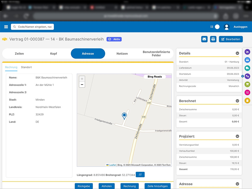This screenshot has height=189, width=252.
Task: Click the city value Minden
Action: [40, 100]
